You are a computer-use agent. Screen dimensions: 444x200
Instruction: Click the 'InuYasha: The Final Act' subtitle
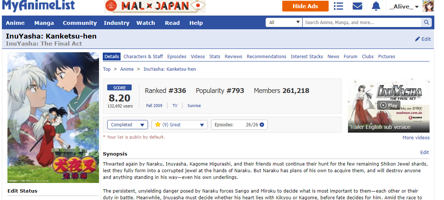point(44,44)
